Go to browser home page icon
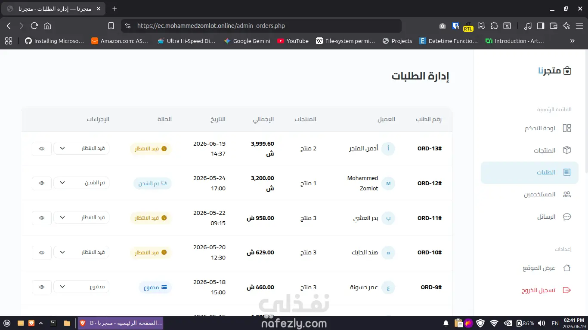This screenshot has height=330, width=588. 47,26
